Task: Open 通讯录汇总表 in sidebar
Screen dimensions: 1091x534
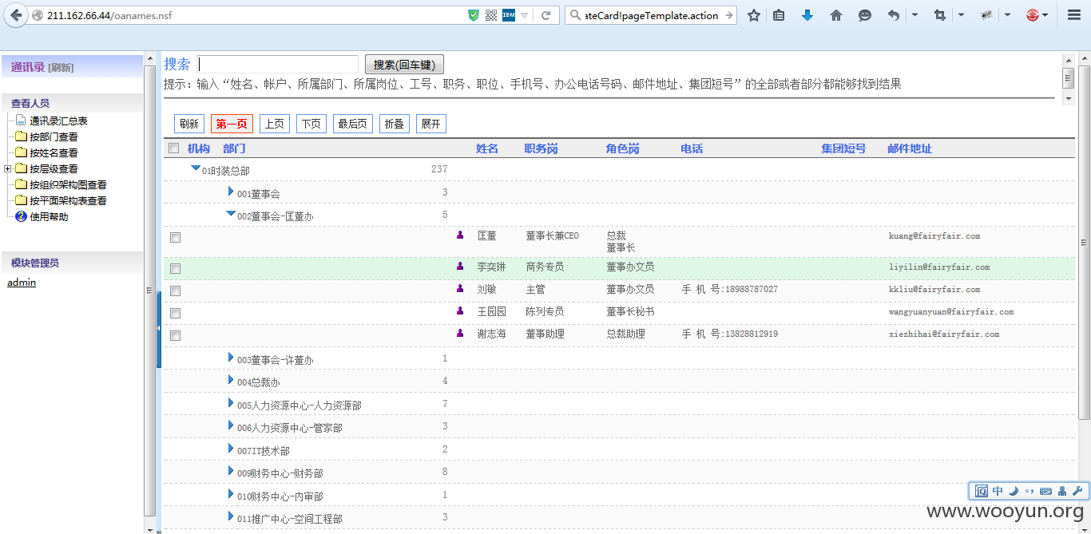Action: pyautogui.click(x=58, y=121)
